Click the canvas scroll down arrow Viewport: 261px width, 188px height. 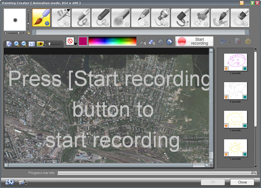point(211,161)
